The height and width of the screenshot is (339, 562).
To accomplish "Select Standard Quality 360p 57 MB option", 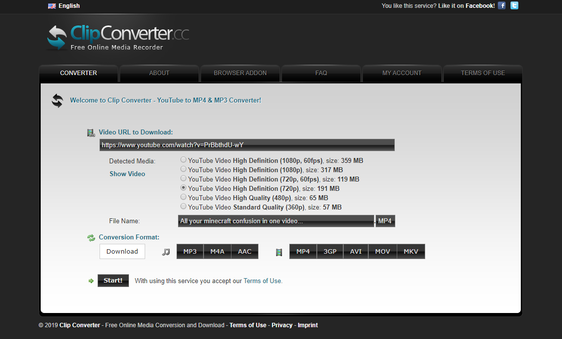I will coord(183,206).
